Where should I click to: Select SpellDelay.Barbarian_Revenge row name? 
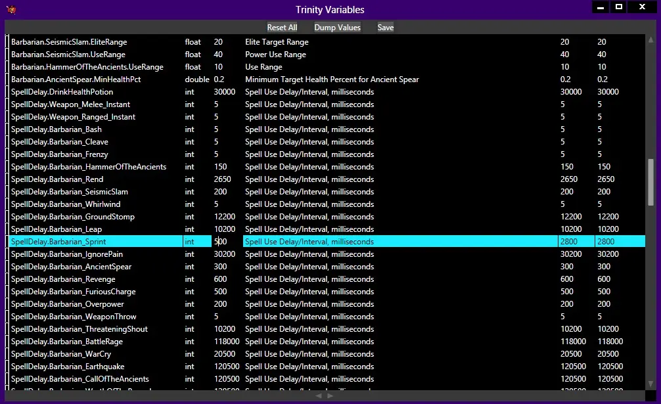click(63, 279)
